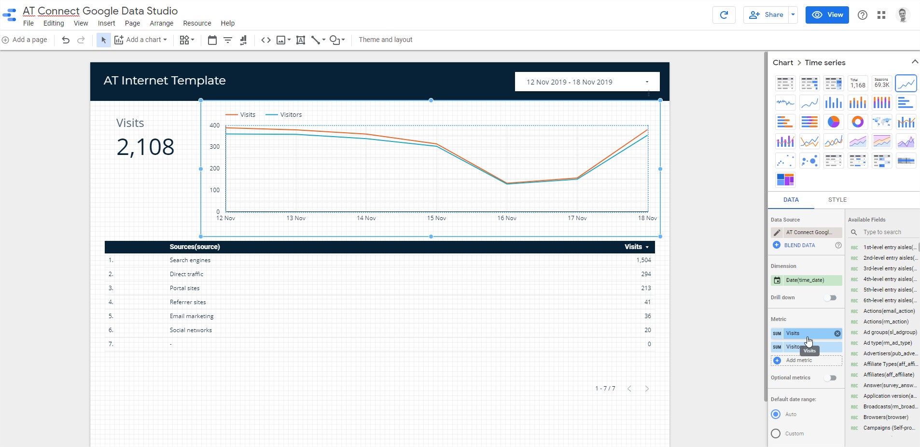Viewport: 920px width, 447px height.
Task: Click the pencil icon to edit data source
Action: tap(777, 232)
